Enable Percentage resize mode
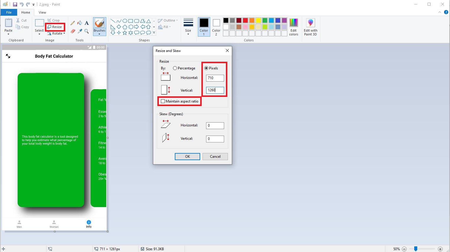Screen dimensions: 450x252 (x=175, y=68)
